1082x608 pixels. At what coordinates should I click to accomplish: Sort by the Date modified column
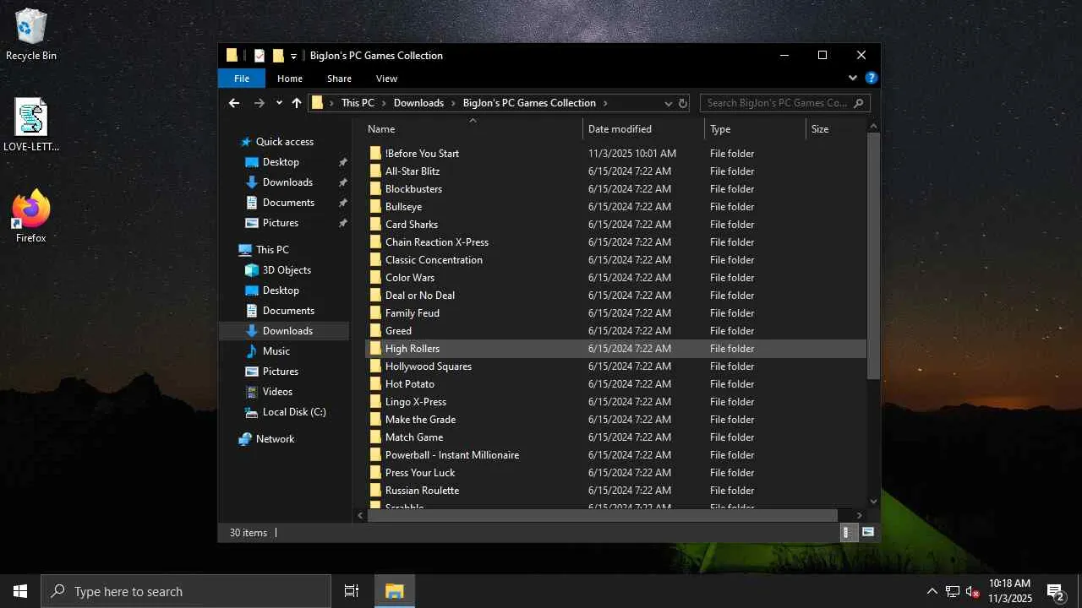point(644,129)
